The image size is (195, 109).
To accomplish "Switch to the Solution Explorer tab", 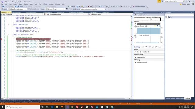I will (170, 98).
